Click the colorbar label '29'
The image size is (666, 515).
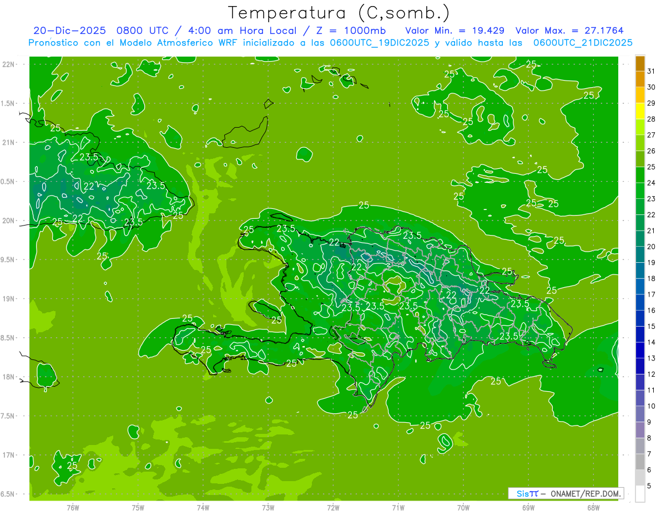coord(651,103)
